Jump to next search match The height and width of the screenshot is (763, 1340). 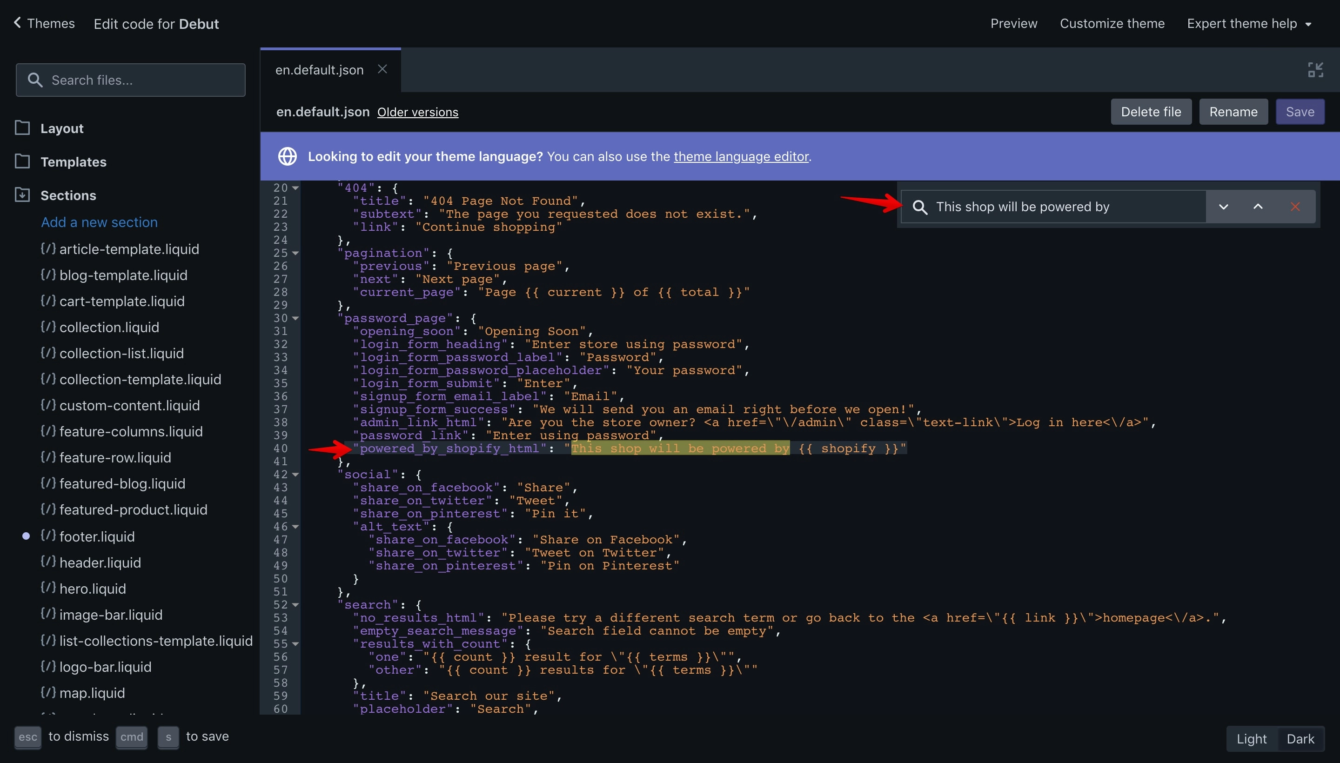[1223, 207]
